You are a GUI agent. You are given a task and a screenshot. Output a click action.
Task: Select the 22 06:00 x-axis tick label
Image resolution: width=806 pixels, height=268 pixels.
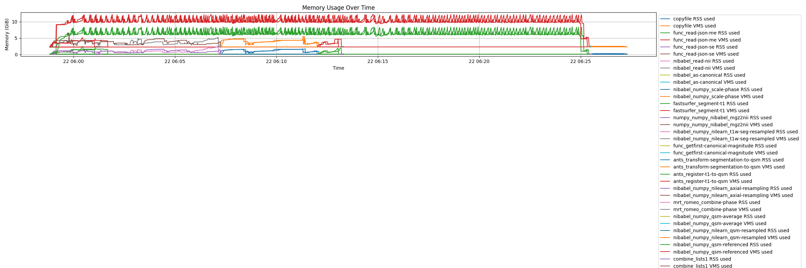tap(74, 61)
